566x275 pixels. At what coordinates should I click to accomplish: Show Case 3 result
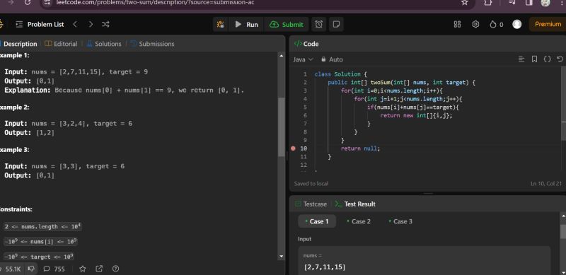click(400, 221)
